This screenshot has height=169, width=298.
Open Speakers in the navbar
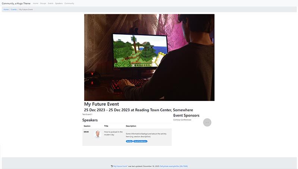(59, 3)
